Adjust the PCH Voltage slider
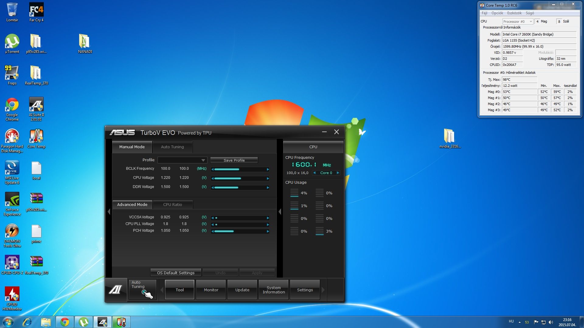 240,231
